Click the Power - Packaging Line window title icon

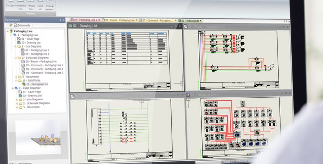point(186,26)
